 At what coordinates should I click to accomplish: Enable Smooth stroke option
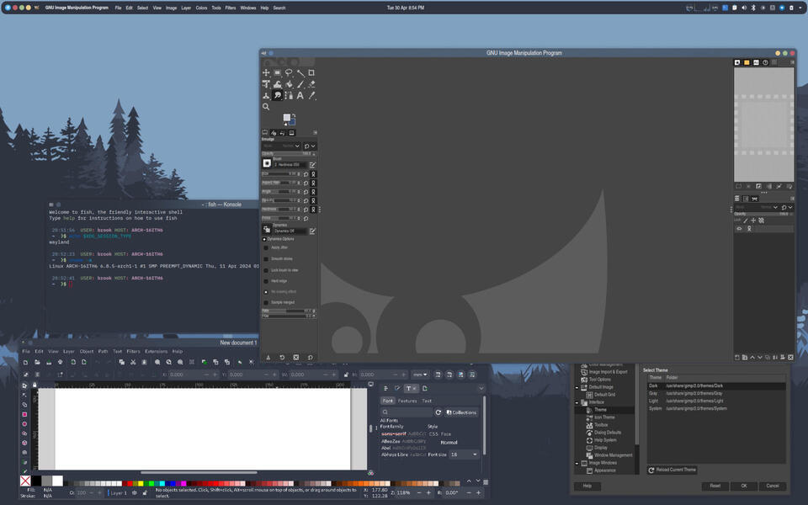pos(266,259)
